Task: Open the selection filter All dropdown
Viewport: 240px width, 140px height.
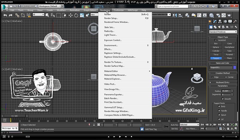Action: (38, 15)
